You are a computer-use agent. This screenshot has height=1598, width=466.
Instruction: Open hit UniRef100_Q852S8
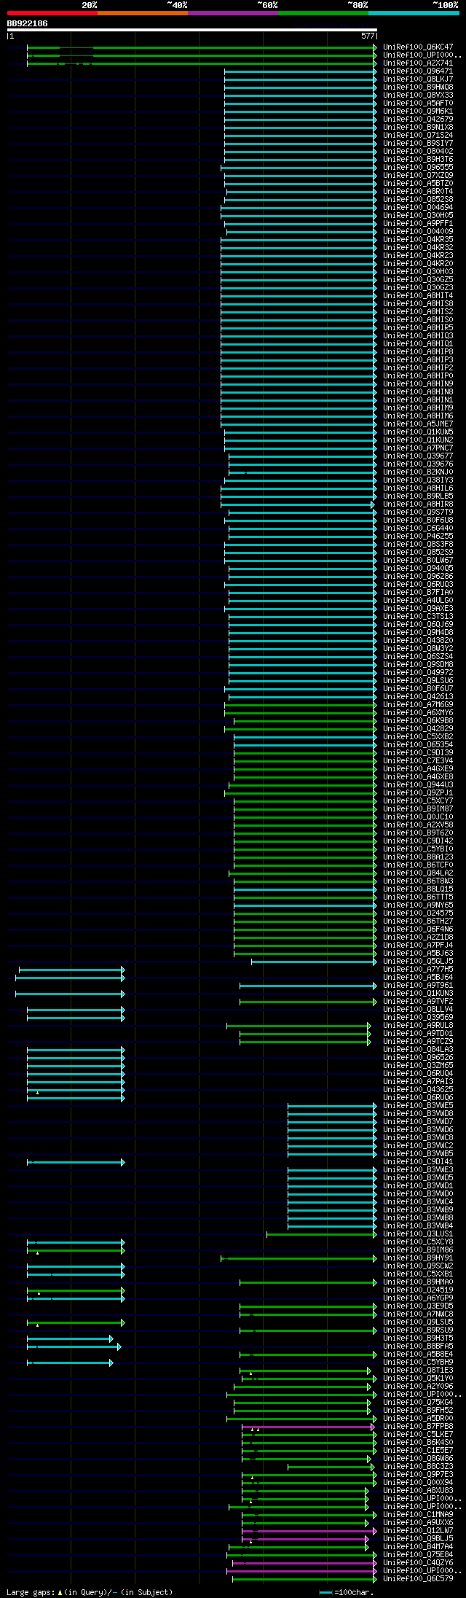pyautogui.click(x=418, y=200)
